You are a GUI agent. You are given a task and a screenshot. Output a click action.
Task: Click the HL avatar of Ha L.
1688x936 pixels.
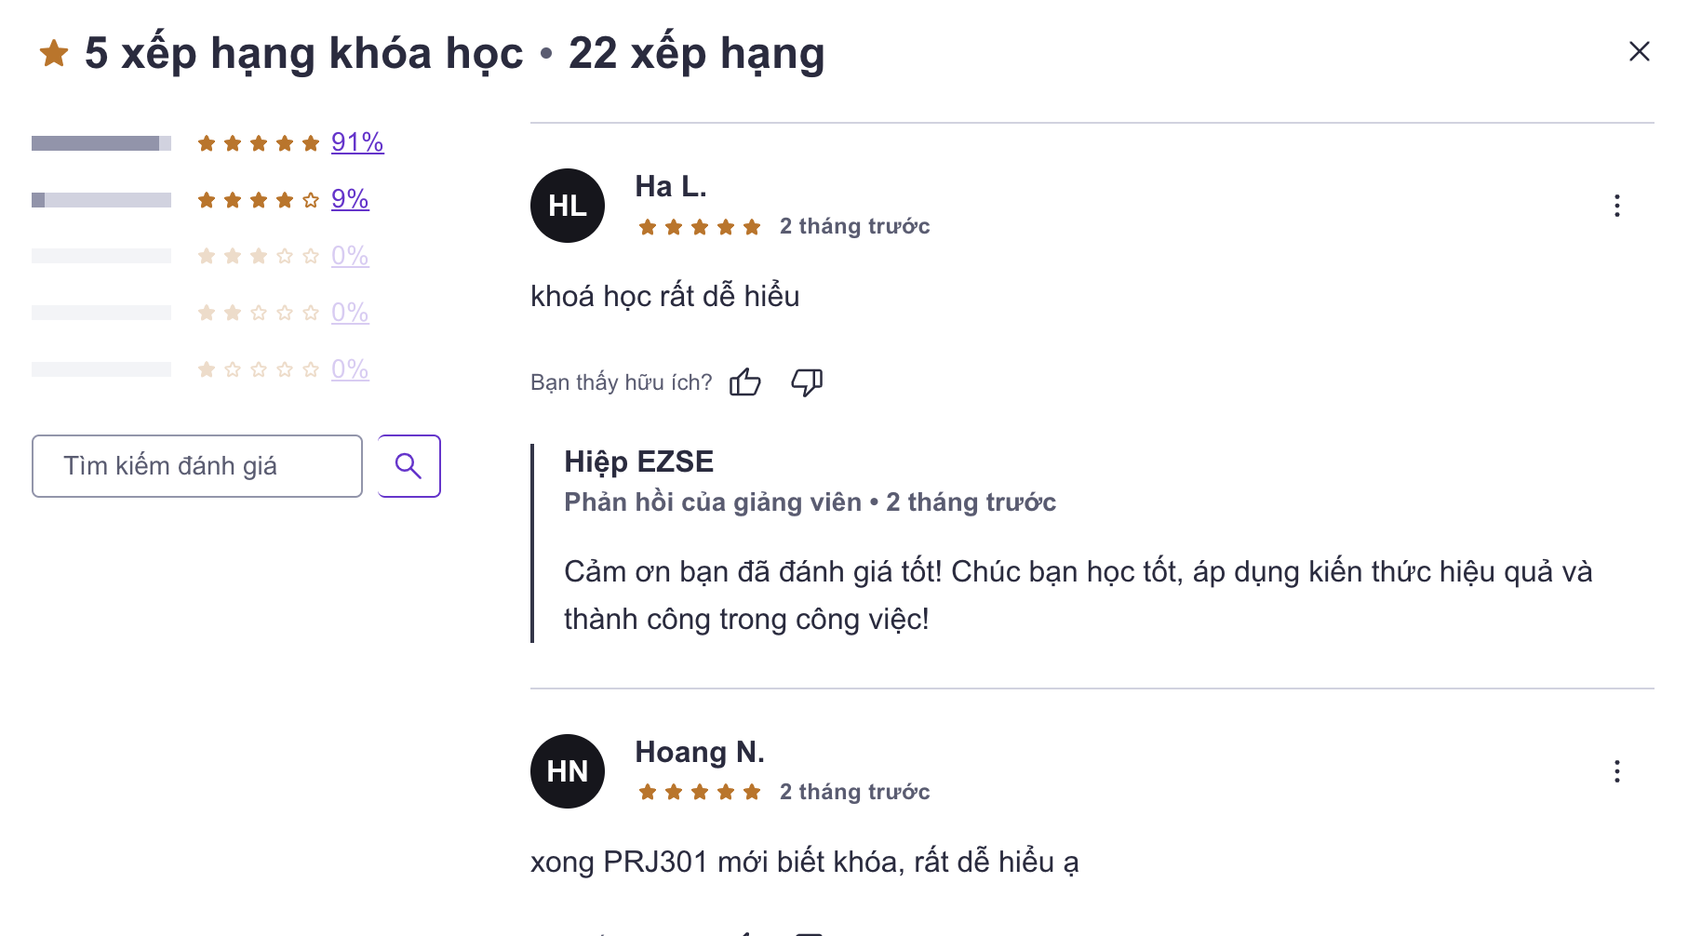tap(568, 206)
